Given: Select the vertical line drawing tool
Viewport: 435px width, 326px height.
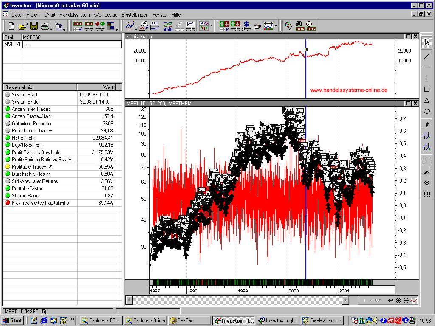Looking at the screenshot, I should (x=427, y=78).
